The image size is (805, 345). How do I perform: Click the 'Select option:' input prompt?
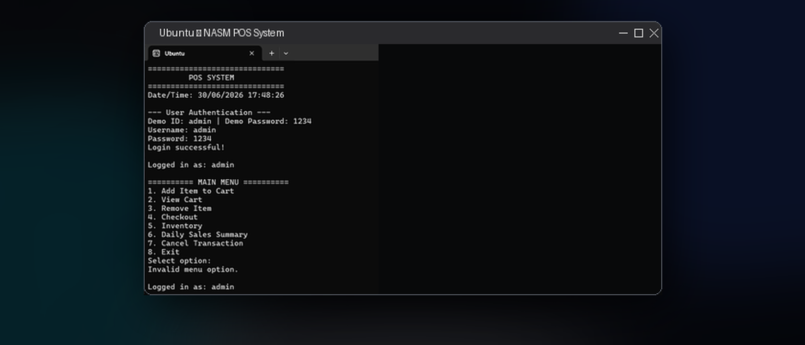(179, 261)
